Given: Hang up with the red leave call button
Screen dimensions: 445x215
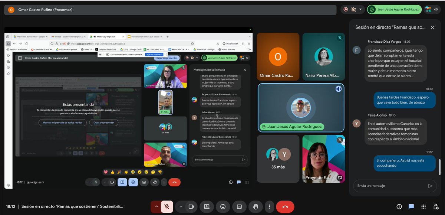Looking at the screenshot, I should coord(285,206).
